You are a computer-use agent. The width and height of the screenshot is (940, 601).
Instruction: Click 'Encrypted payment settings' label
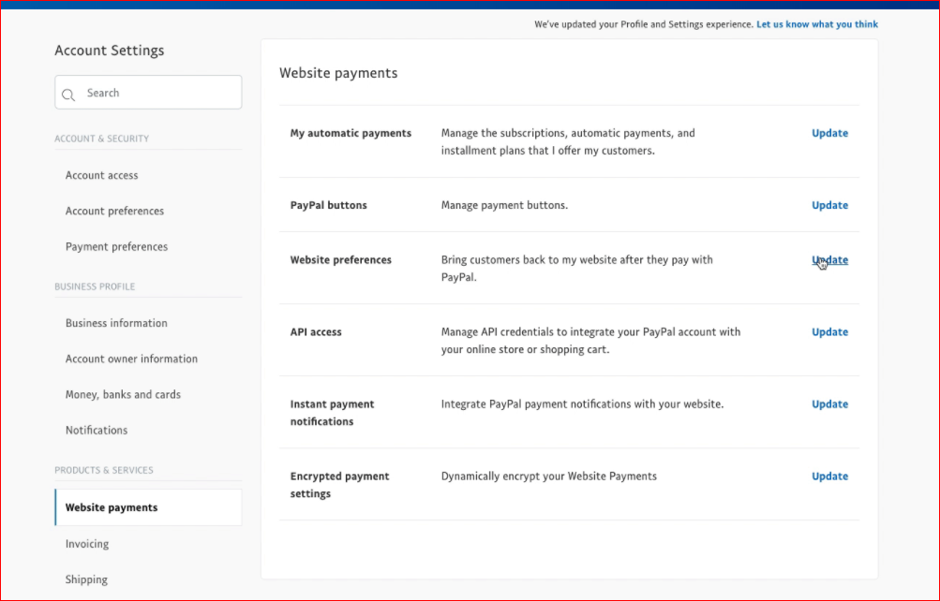(x=340, y=485)
